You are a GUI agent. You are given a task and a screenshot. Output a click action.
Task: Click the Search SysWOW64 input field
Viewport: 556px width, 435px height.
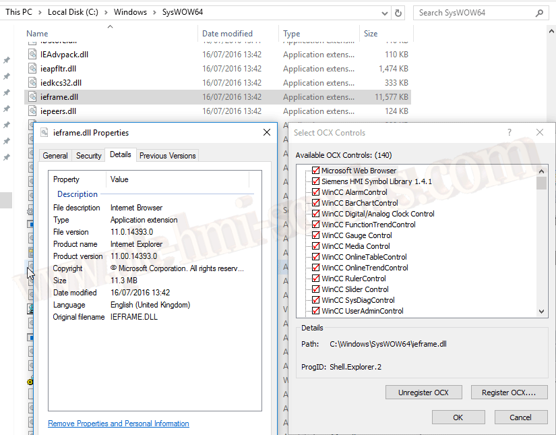475,13
